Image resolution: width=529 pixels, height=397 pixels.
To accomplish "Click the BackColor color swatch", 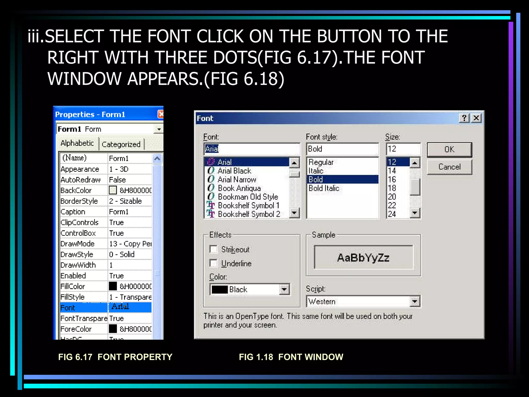I will 113,190.
